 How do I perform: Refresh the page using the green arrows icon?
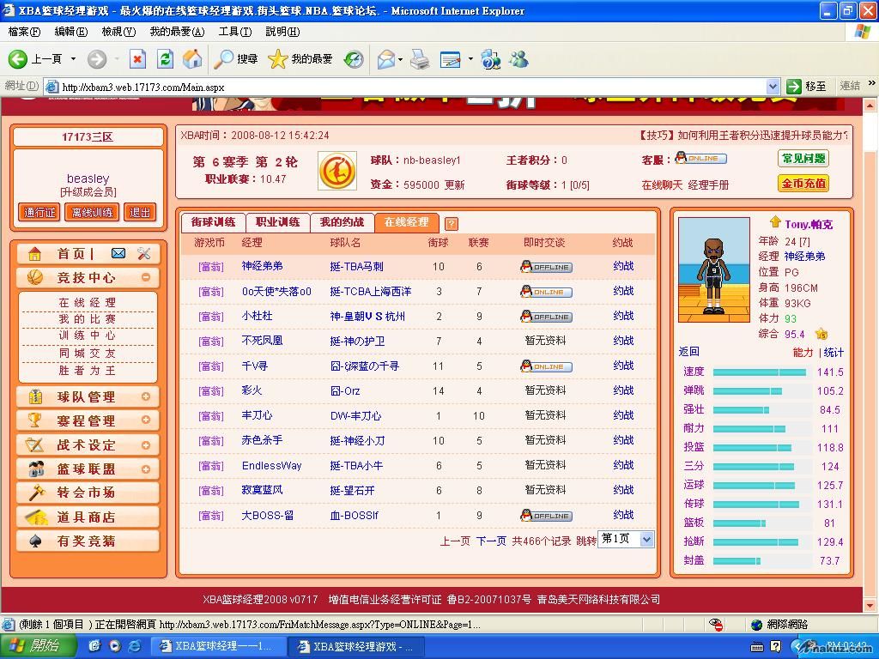point(166,59)
